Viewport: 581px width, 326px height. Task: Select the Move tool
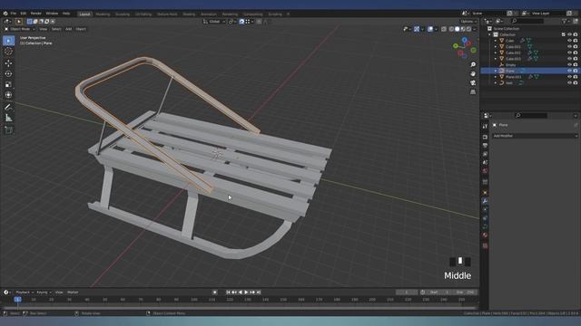tap(8, 63)
